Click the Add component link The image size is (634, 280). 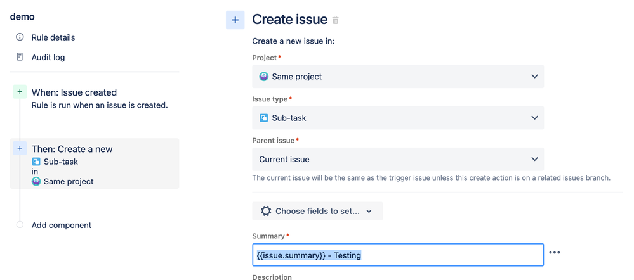(x=62, y=225)
